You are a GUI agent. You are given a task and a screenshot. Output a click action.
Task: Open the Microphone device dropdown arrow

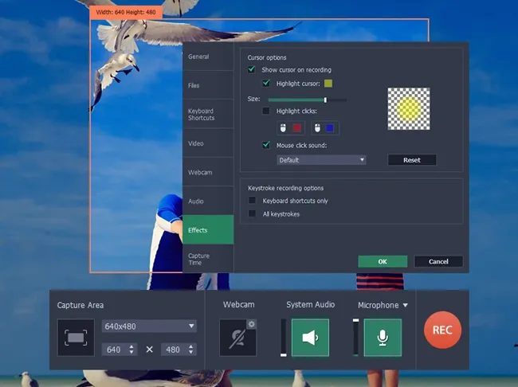click(x=405, y=305)
